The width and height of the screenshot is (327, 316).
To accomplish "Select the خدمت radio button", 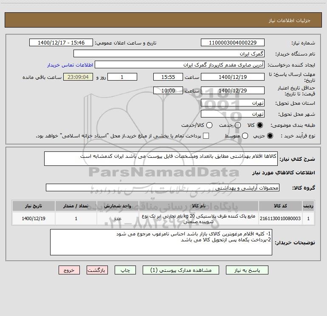I will click(238, 125).
